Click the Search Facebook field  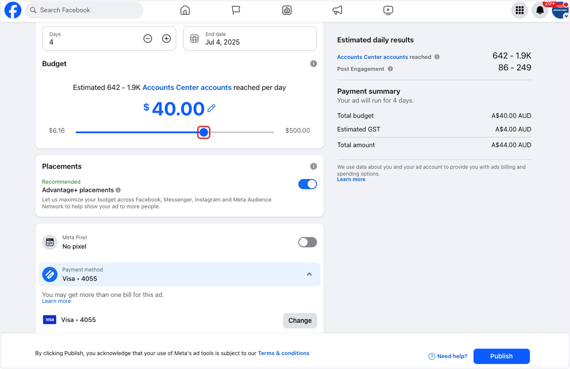tap(84, 10)
